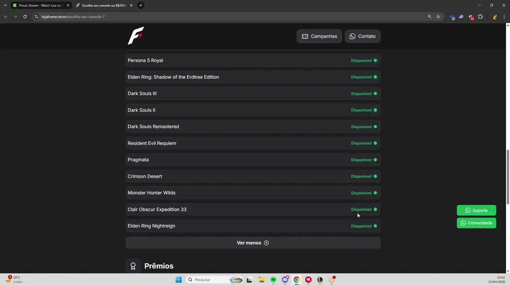Select the Dark Souls III title

pos(142,94)
